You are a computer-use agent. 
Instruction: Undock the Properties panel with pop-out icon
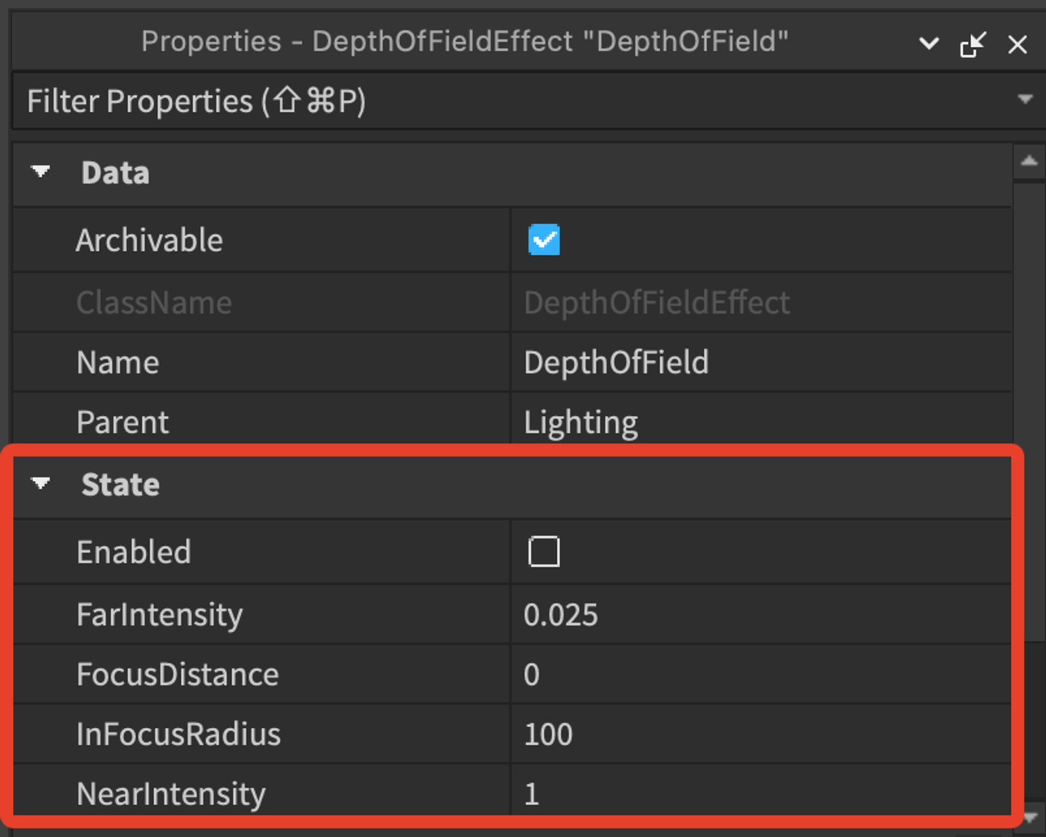(973, 44)
